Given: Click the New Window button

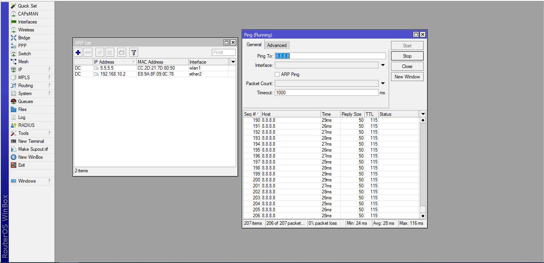Looking at the screenshot, I should click(x=407, y=77).
